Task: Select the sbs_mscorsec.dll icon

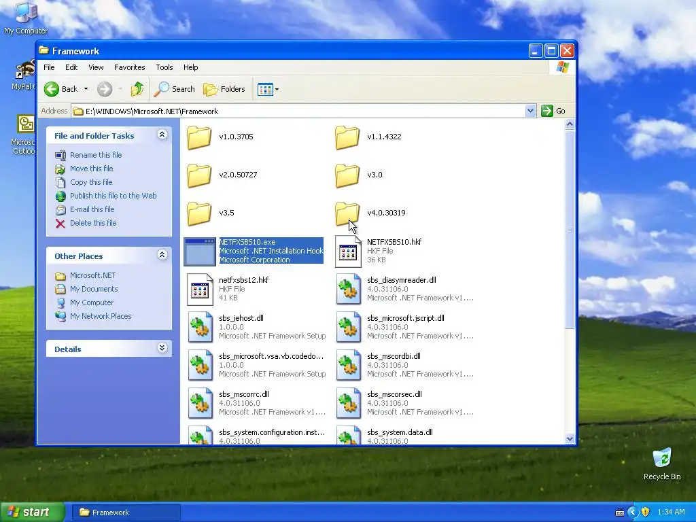Action: pyautogui.click(x=348, y=404)
